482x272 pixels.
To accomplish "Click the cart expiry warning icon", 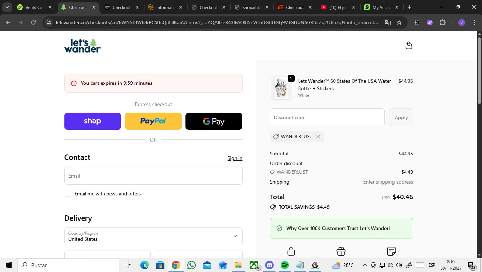I will (x=74, y=83).
